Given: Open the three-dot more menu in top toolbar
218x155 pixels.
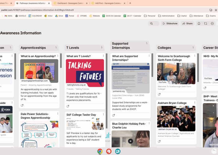Looking at the screenshot, I should click(212, 24).
